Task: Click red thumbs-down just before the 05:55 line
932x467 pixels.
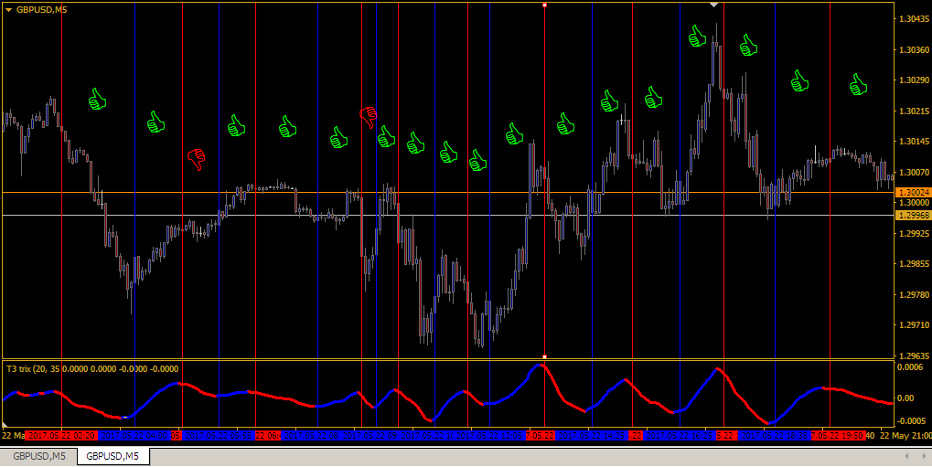Action: (x=196, y=159)
